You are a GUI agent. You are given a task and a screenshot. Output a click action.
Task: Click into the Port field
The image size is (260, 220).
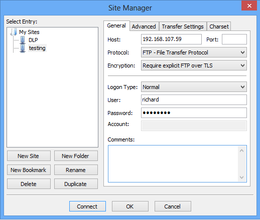234,39
